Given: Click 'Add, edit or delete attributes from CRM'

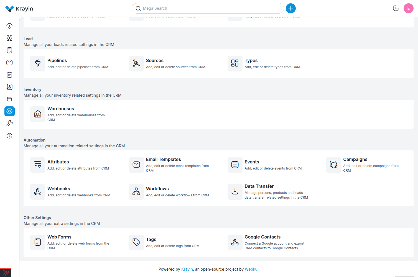Looking at the screenshot, I should 78,168.
